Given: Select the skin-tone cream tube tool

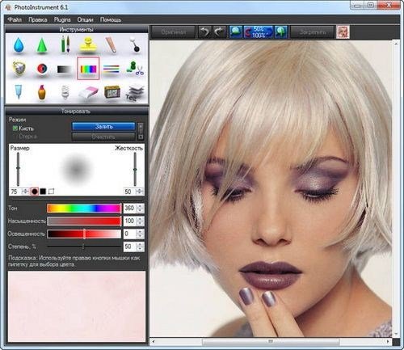Looking at the screenshot, I should [112, 44].
